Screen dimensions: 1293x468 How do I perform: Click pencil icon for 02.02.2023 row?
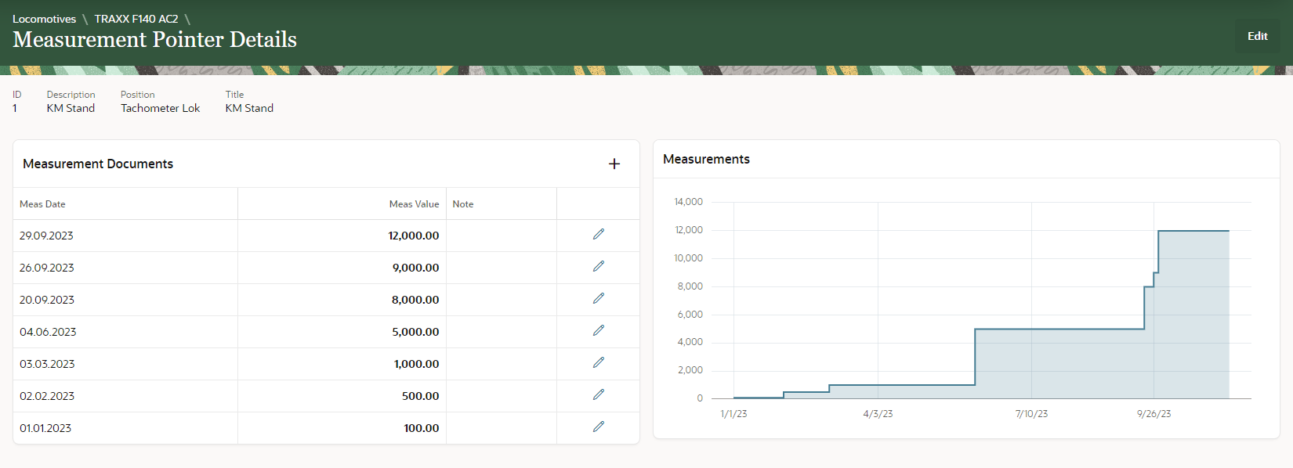[x=599, y=394]
